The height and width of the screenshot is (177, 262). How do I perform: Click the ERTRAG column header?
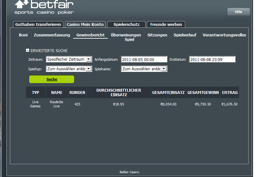(230, 92)
